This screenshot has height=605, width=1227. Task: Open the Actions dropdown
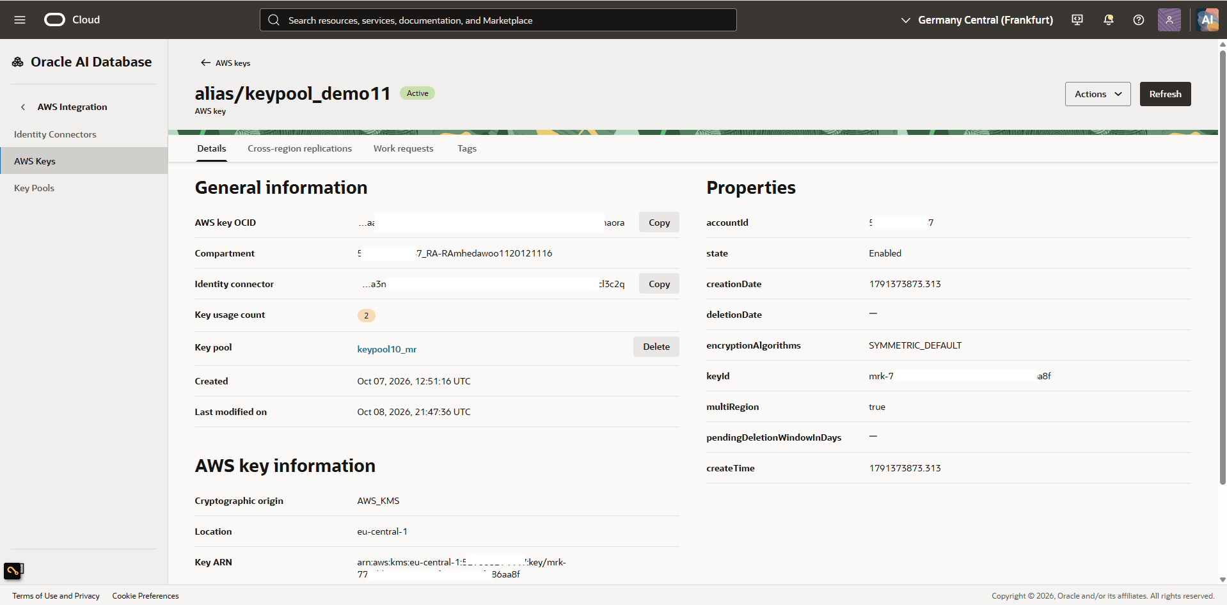click(x=1098, y=94)
